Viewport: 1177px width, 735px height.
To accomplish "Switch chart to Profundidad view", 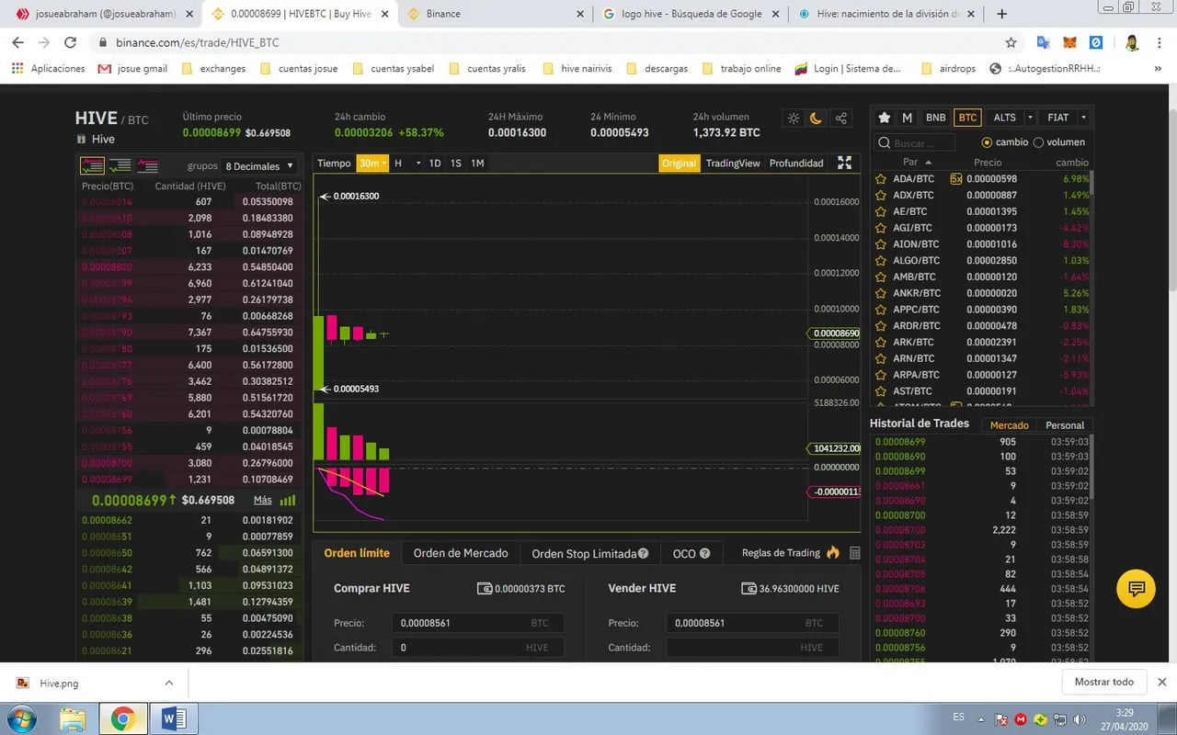I will pyautogui.click(x=796, y=163).
